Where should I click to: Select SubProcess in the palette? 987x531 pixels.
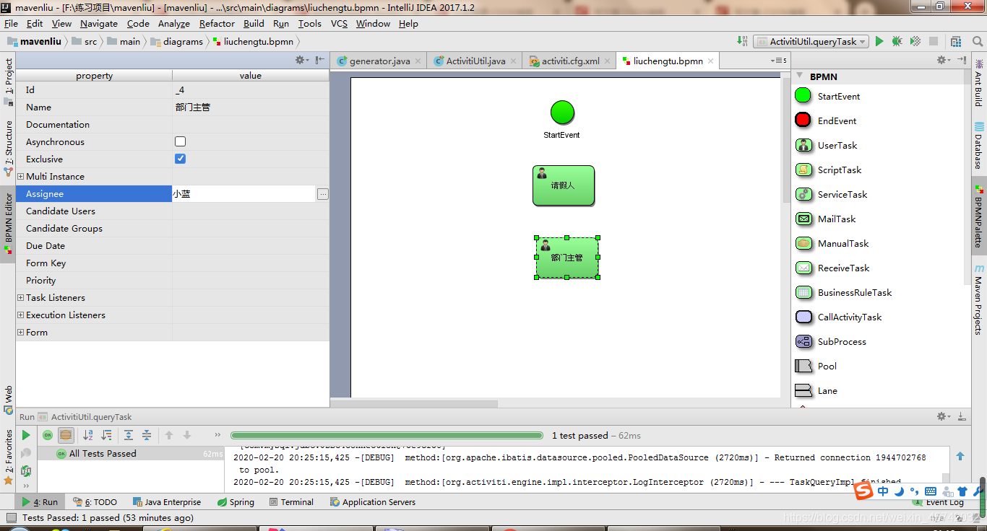830,341
